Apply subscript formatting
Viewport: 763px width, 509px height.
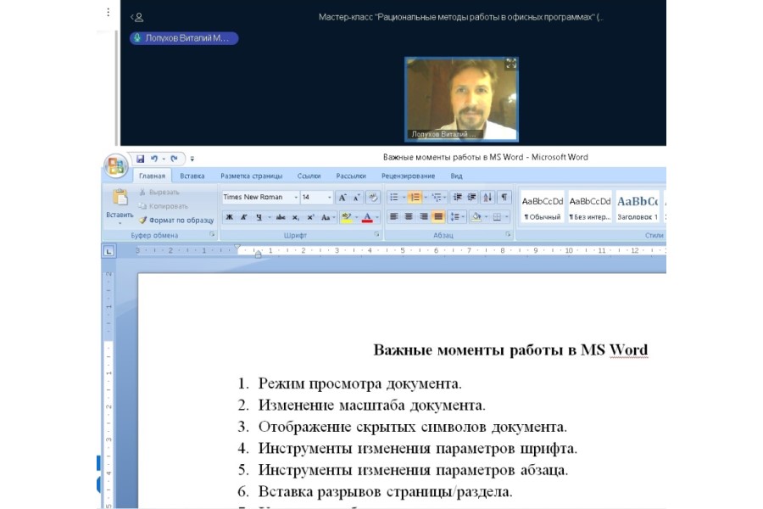[x=295, y=217]
